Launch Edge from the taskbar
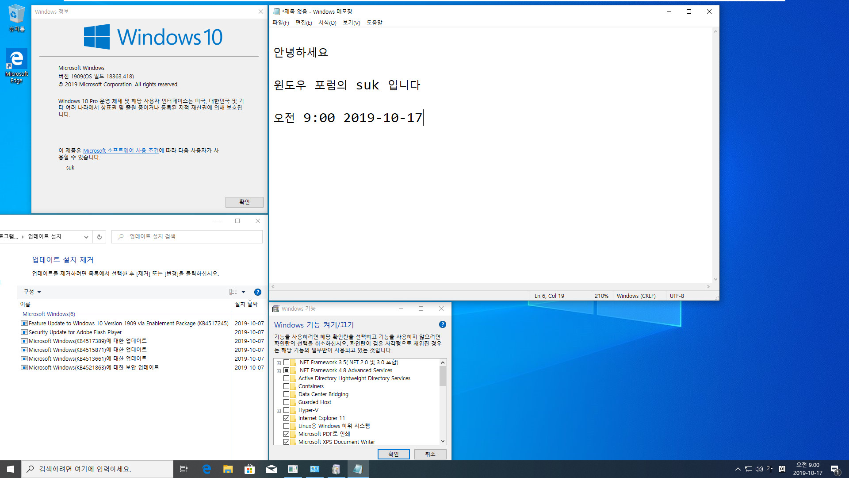 (x=207, y=469)
